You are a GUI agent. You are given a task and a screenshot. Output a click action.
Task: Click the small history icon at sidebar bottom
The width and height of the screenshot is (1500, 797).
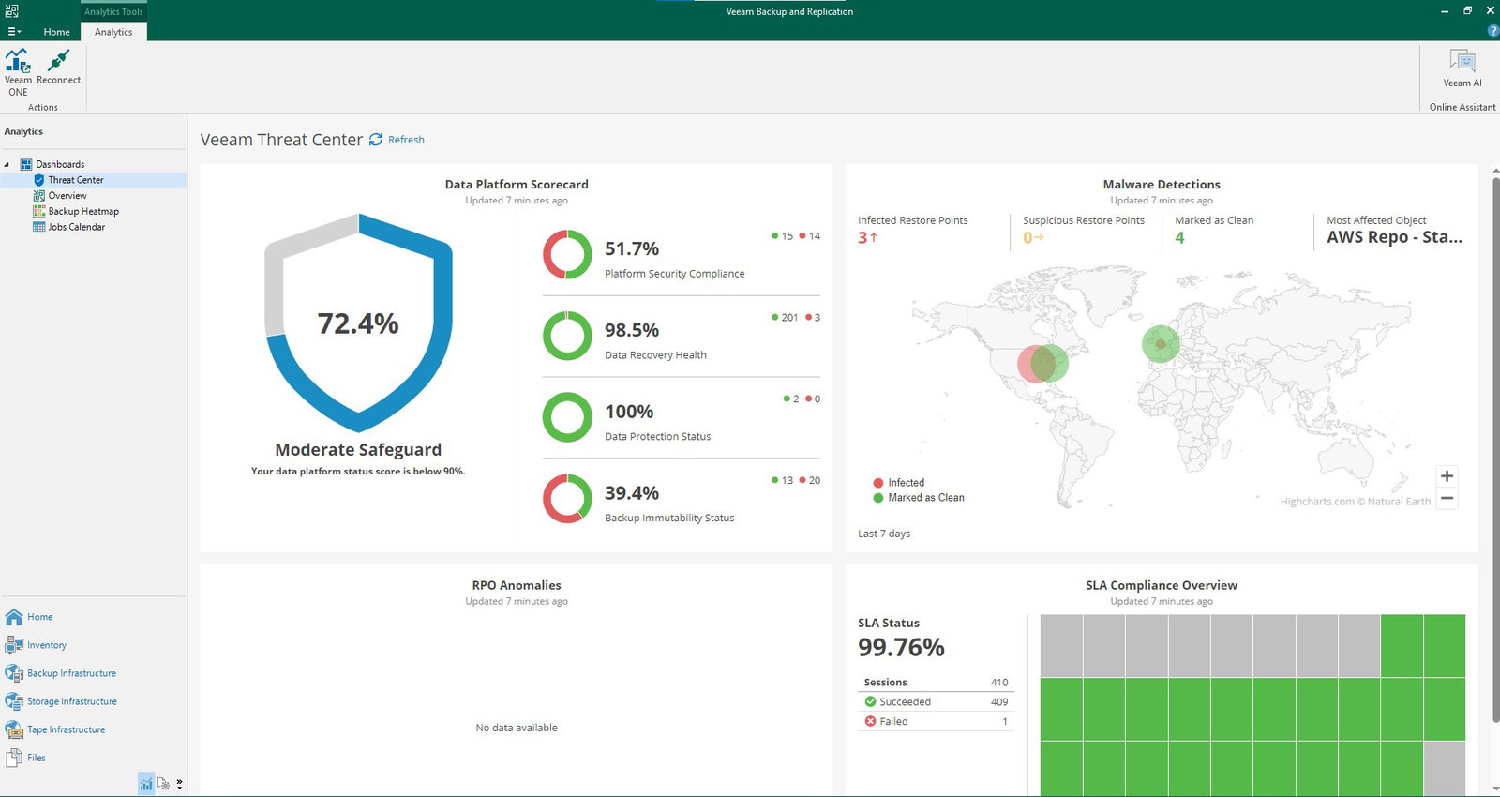click(163, 784)
